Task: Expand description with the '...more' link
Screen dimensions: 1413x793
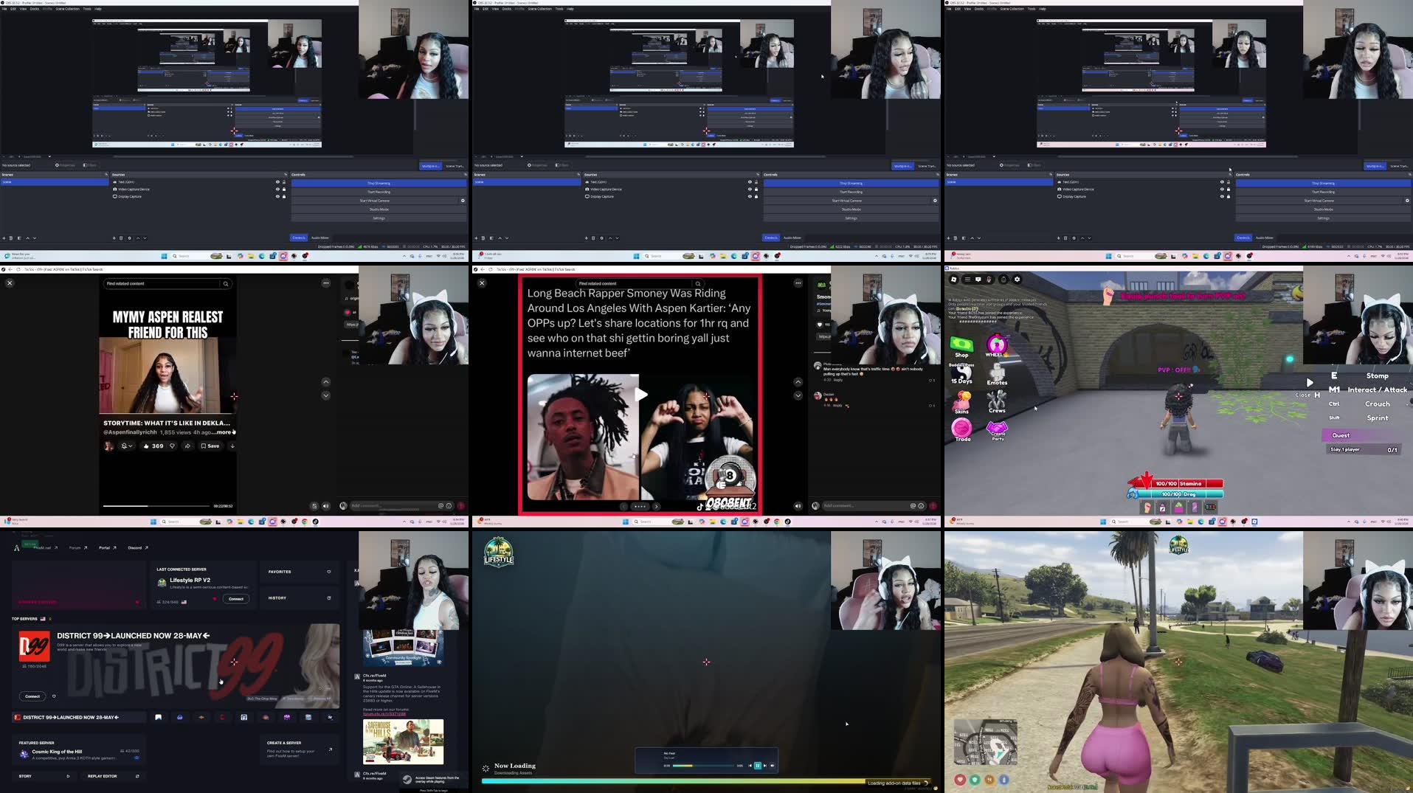Action: pos(222,432)
